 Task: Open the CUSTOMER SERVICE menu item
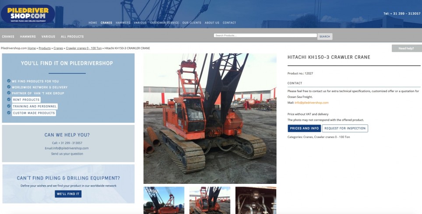pyautogui.click(x=165, y=23)
